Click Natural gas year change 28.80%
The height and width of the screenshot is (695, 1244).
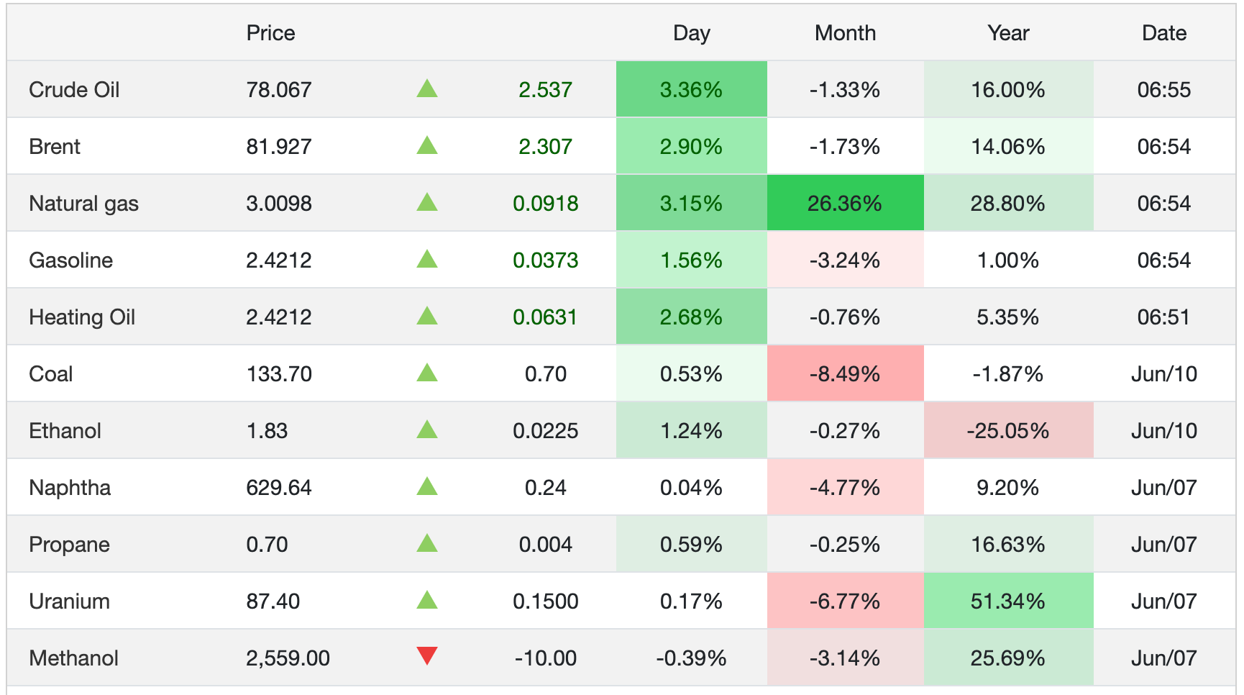tap(1008, 204)
